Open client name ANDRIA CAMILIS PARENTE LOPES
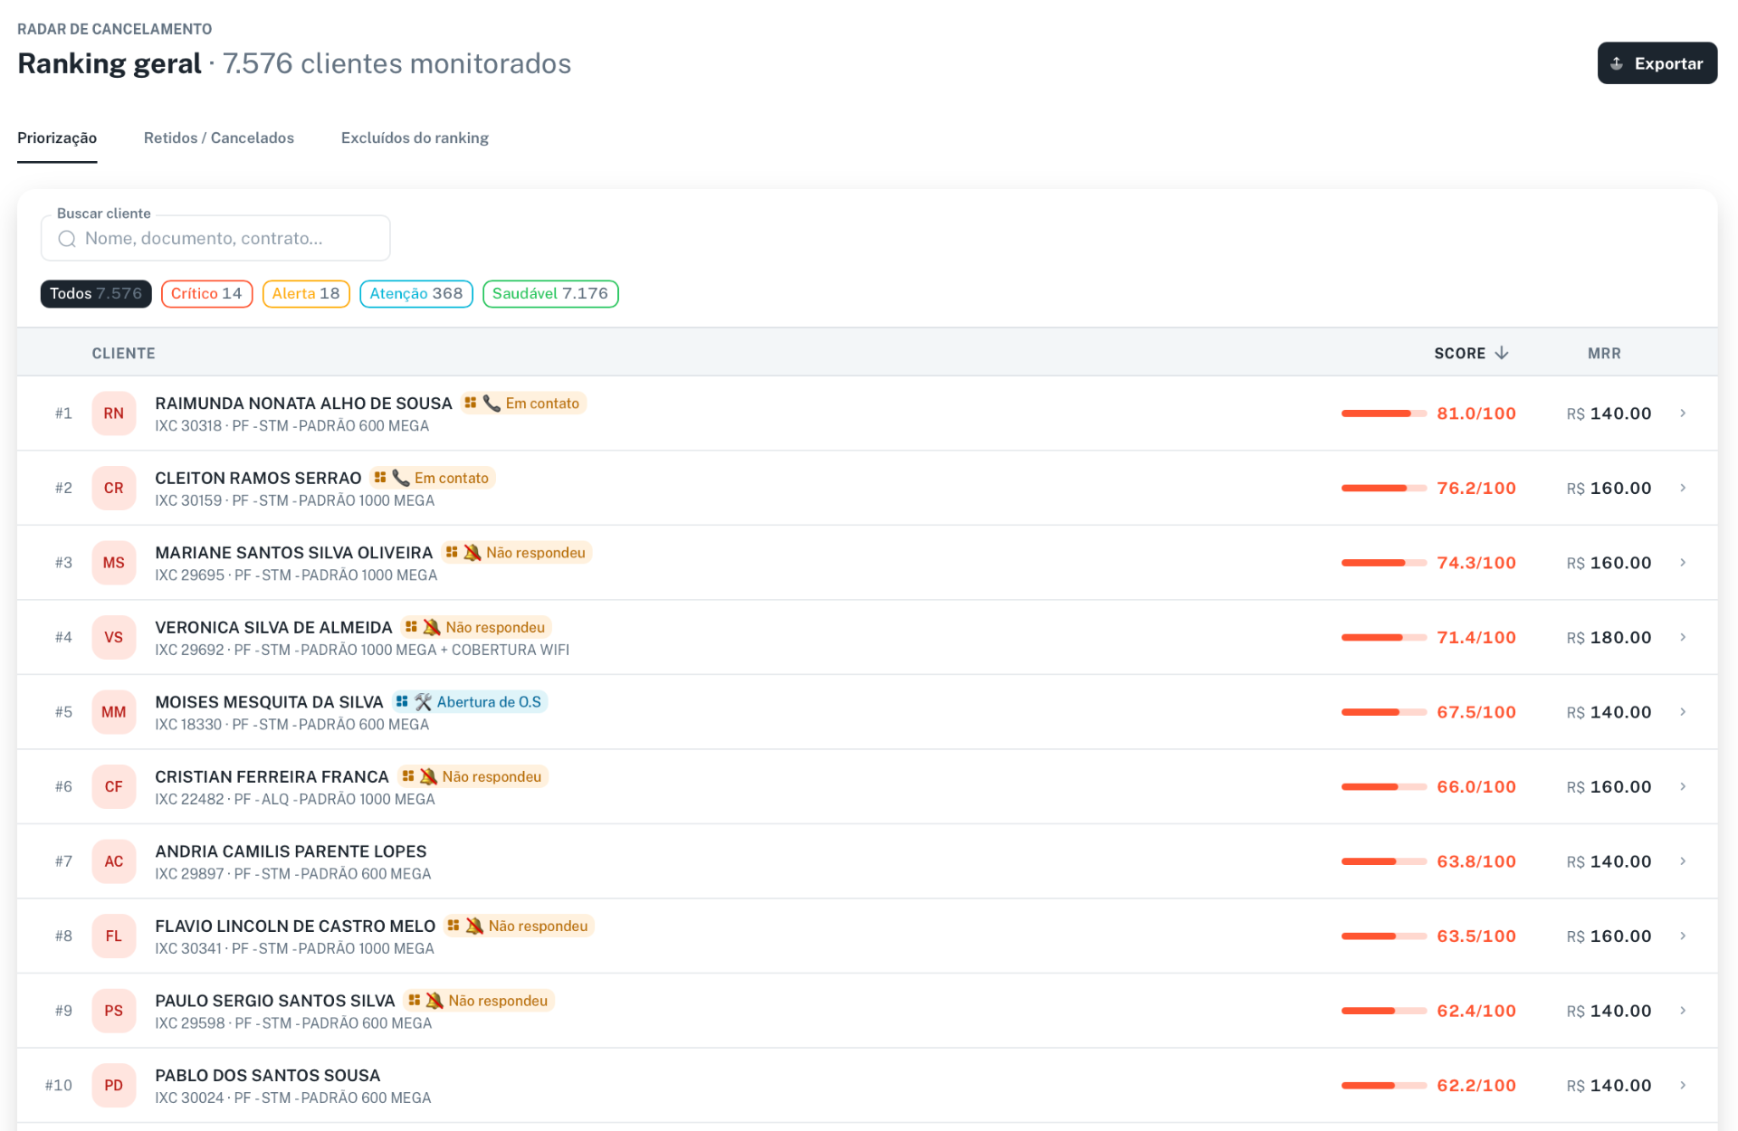Image resolution: width=1738 pixels, height=1131 pixels. (291, 851)
